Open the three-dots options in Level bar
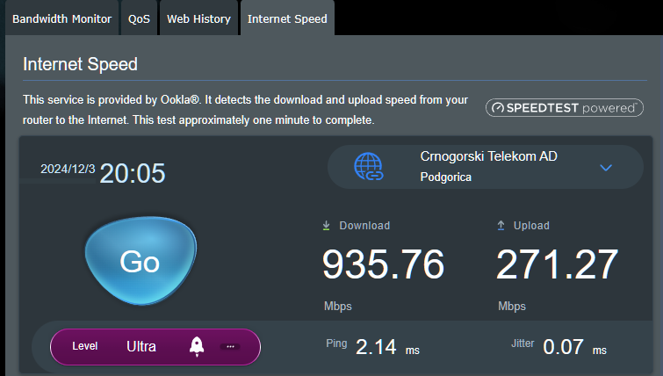The width and height of the screenshot is (663, 376). click(x=230, y=346)
